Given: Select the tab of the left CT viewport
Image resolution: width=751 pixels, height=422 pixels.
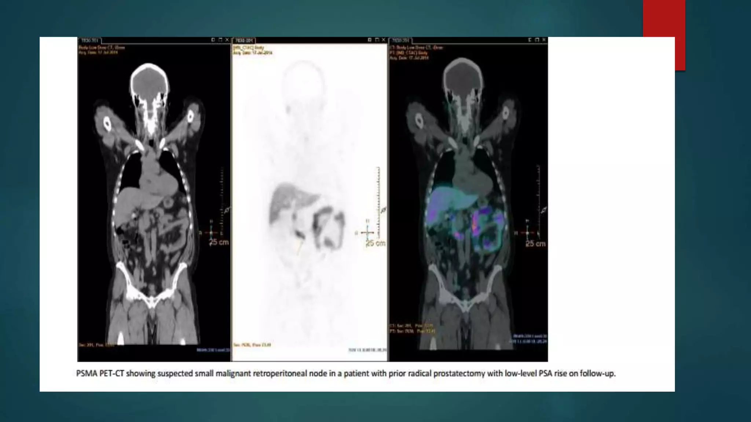Looking at the screenshot, I should [89, 40].
